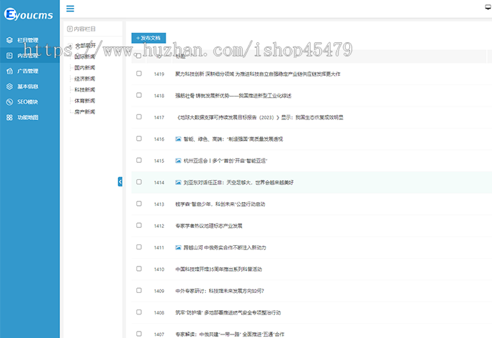This screenshot has height=338, width=492.
Task: Select 经济新闻 in the column tree
Action: coord(85,79)
